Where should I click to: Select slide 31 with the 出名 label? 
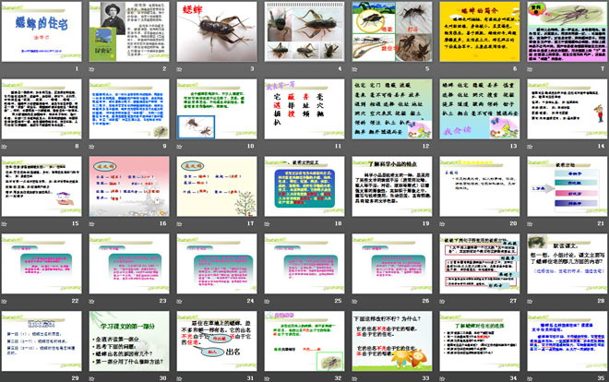tap(217, 342)
